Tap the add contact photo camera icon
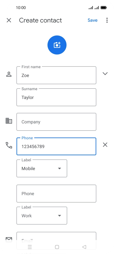The image size is (114, 254). pos(57,45)
